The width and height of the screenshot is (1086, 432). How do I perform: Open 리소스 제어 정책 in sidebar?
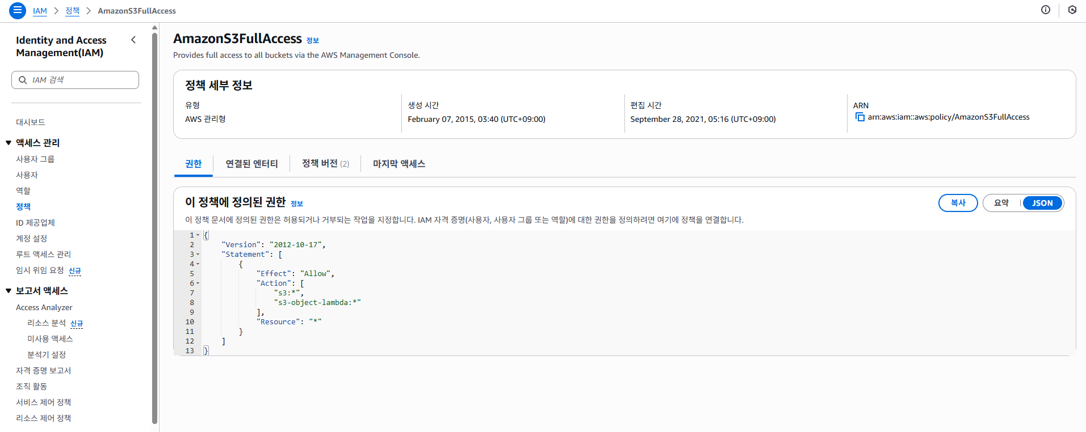43,418
